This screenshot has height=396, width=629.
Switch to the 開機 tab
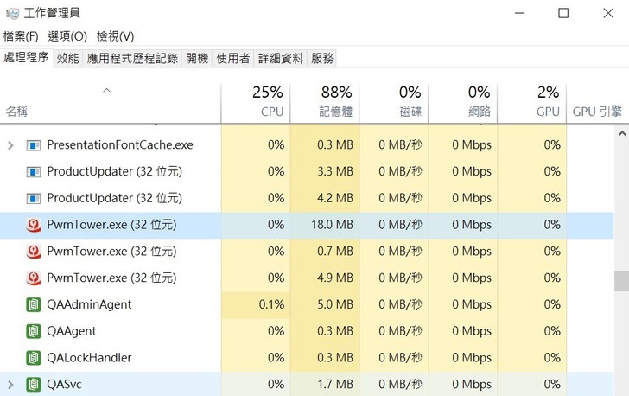pos(197,58)
